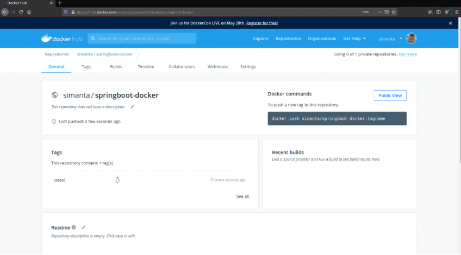Viewport: 461px width, 255px height.
Task: Click 'Last pushed: a few seconds ago' text
Action: coord(90,122)
